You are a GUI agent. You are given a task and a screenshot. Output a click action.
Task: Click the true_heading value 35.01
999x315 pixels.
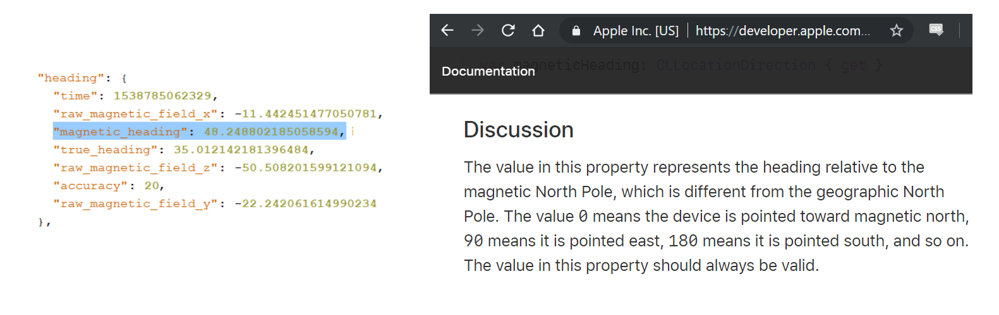point(241,150)
